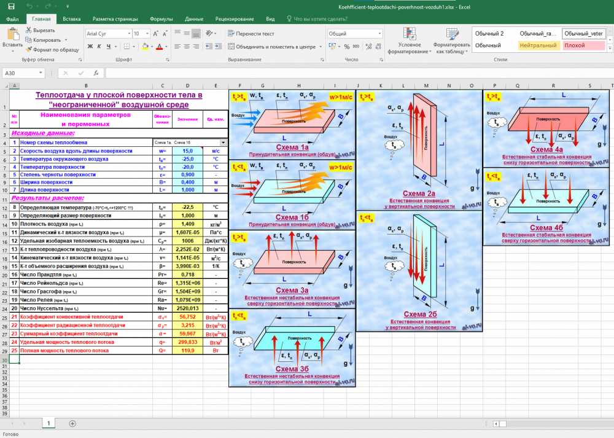Click Форматировать как таблицу button
Image resolution: width=614 pixels, height=438 pixels.
[451, 41]
